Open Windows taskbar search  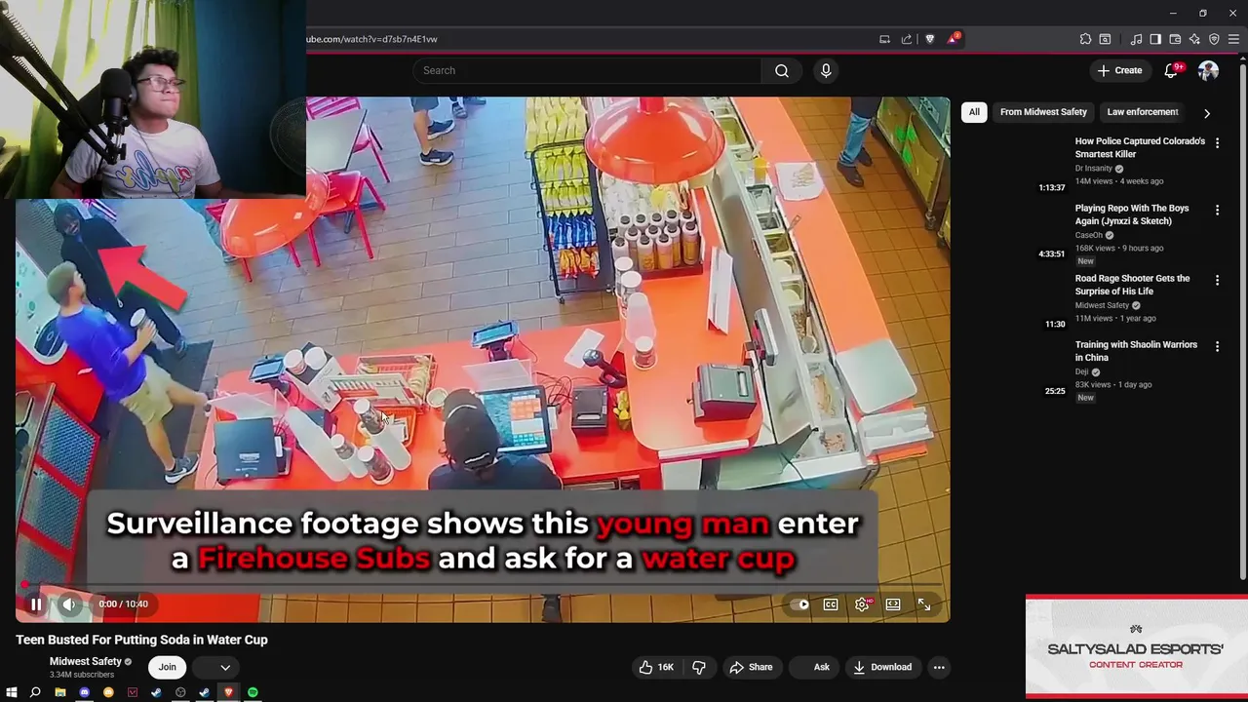tap(35, 692)
